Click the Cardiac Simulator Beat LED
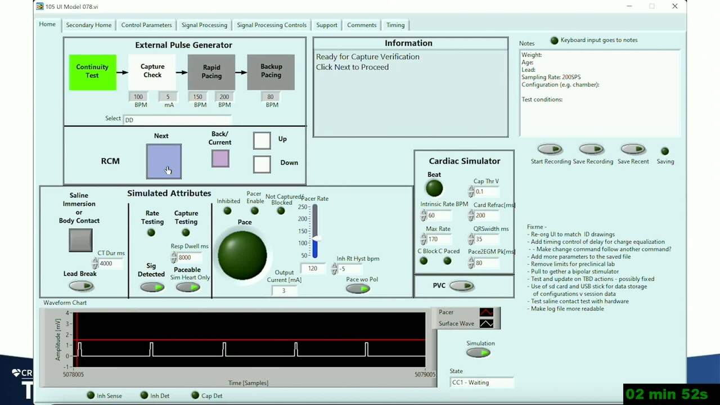Screen dimensions: 720x405 pyautogui.click(x=434, y=188)
